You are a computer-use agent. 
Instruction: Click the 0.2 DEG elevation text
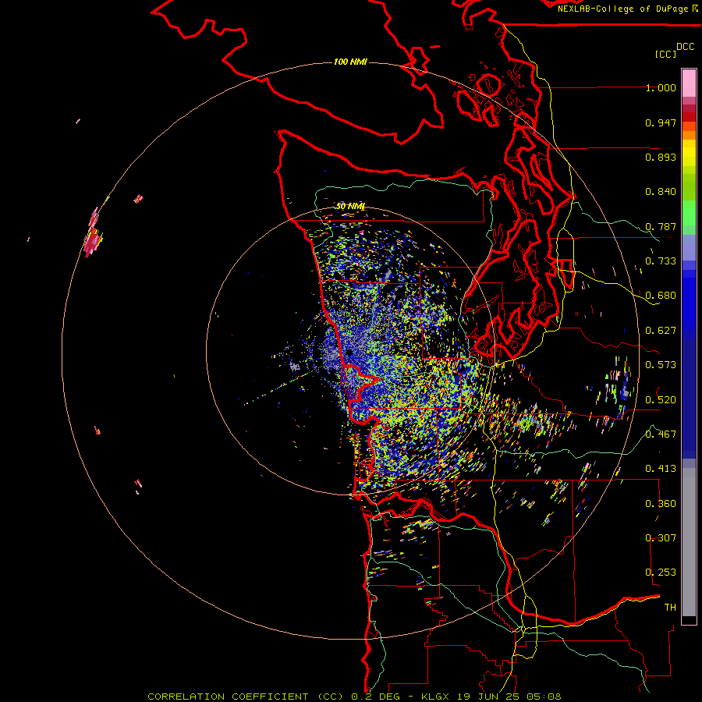click(x=376, y=697)
